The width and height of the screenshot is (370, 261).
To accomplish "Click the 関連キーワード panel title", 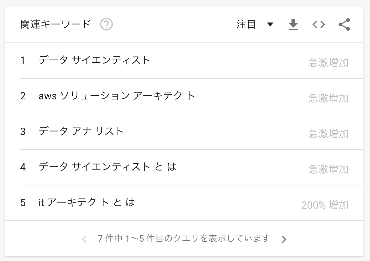I will point(56,24).
